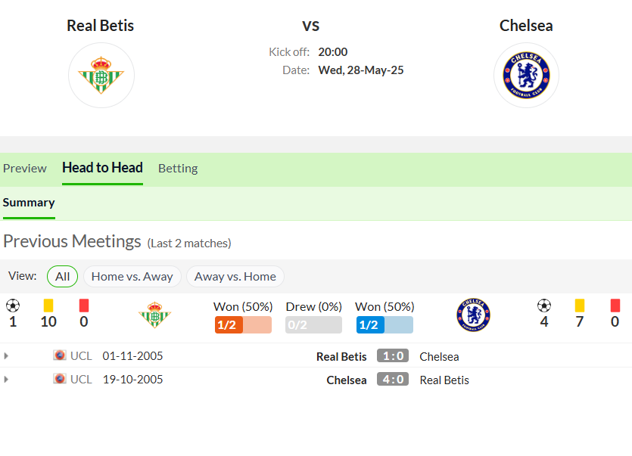
Task: Click Chelsea goals football icon
Action: tap(544, 306)
